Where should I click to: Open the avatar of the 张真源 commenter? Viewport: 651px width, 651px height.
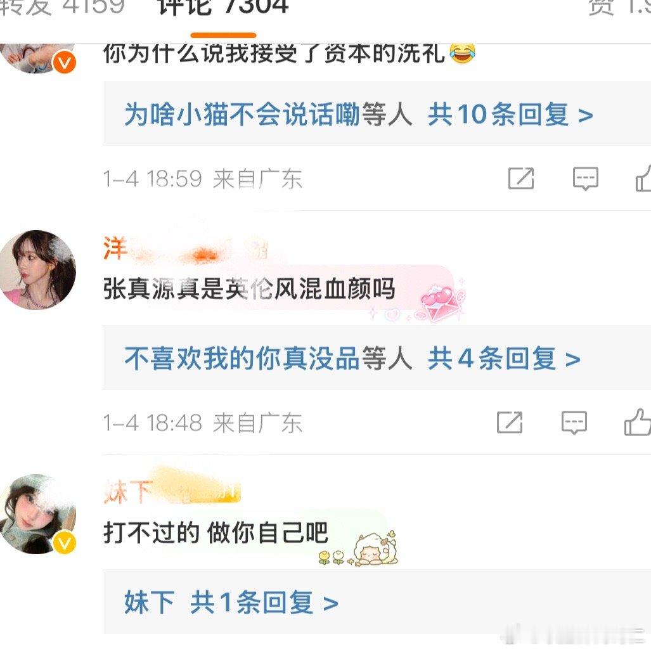[x=37, y=270]
